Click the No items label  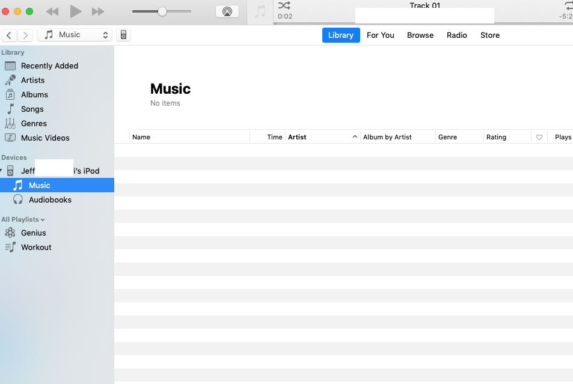(x=165, y=103)
